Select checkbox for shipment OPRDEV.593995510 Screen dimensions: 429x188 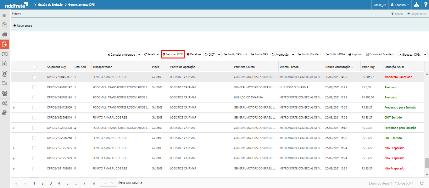(34, 118)
